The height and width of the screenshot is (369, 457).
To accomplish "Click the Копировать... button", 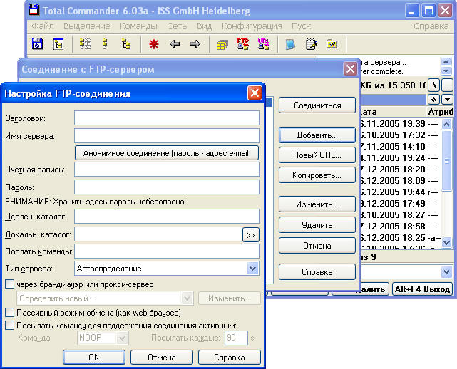I will pyautogui.click(x=317, y=175).
